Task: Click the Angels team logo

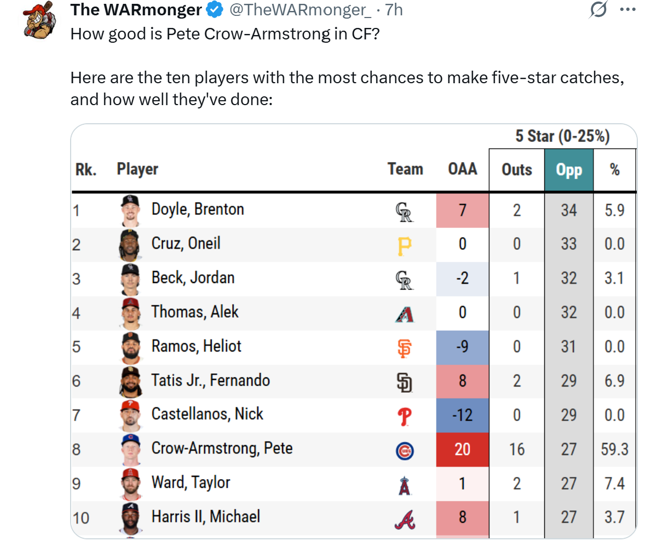Action: click(x=404, y=485)
